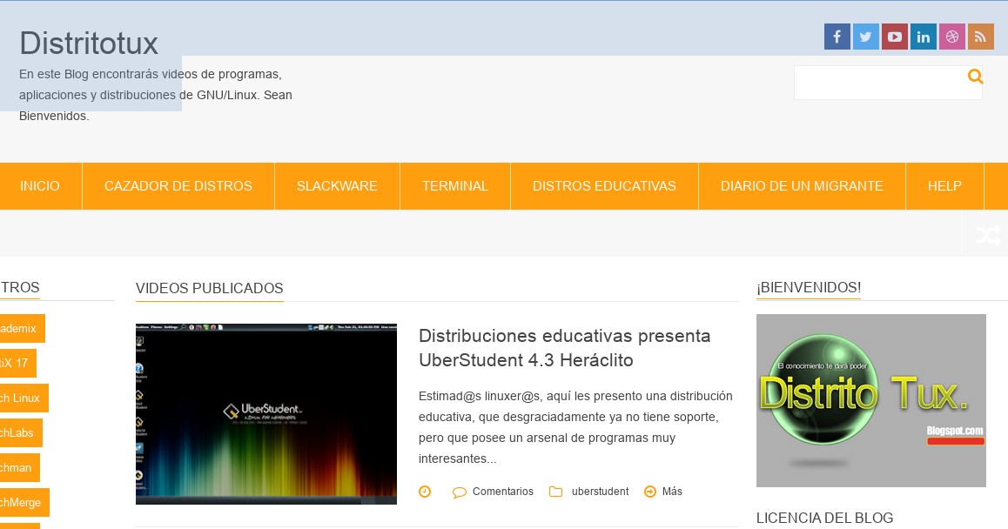Image resolution: width=1008 pixels, height=529 pixels.
Task: Click the circled arrow icon beside Más
Action: point(649,491)
